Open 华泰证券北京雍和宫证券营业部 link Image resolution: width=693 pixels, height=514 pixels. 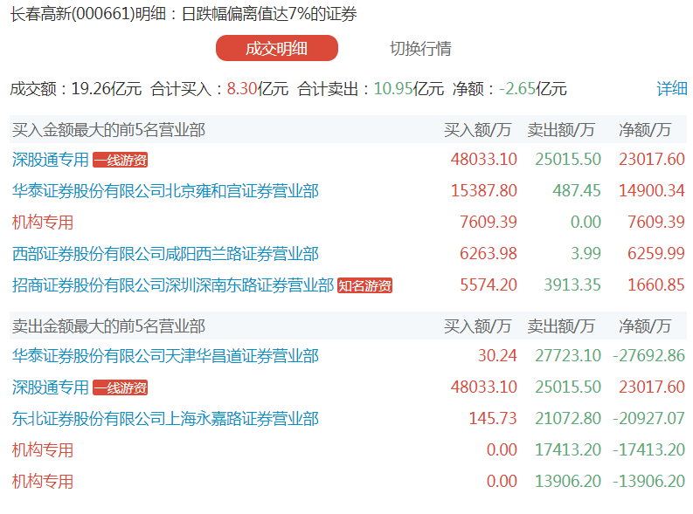pyautogui.click(x=165, y=191)
